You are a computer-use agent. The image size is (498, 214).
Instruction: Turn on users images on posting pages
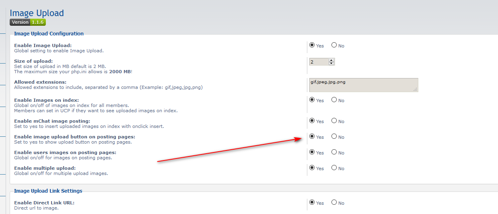coord(312,152)
